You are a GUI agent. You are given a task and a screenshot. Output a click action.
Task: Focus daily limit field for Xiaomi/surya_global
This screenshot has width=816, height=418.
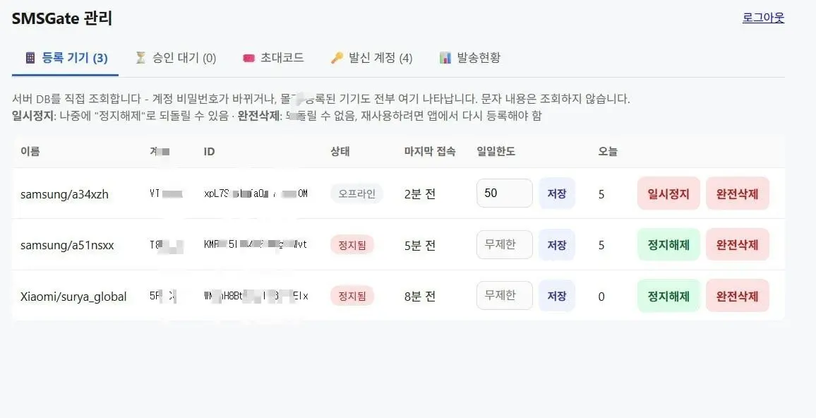click(504, 295)
